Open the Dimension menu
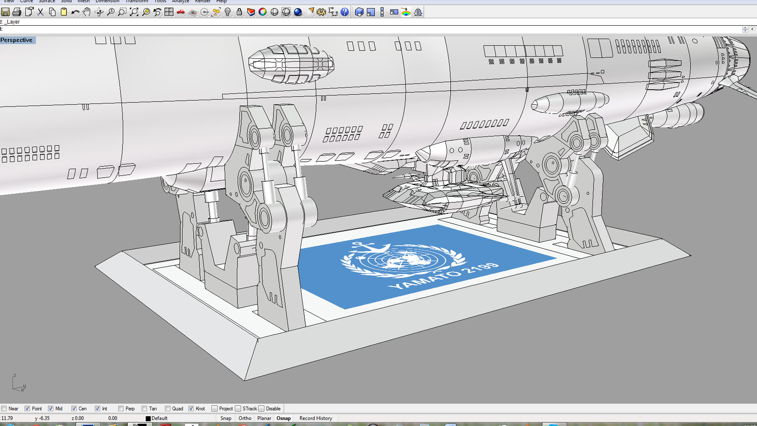The height and width of the screenshot is (426, 757). pos(107,2)
